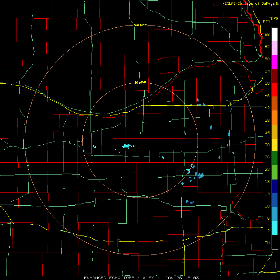This screenshot has width=280, height=280.
Task: Click the sky blue legend swatch
Action: pyautogui.click(x=275, y=214)
